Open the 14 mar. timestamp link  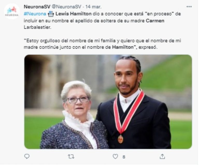93,7
